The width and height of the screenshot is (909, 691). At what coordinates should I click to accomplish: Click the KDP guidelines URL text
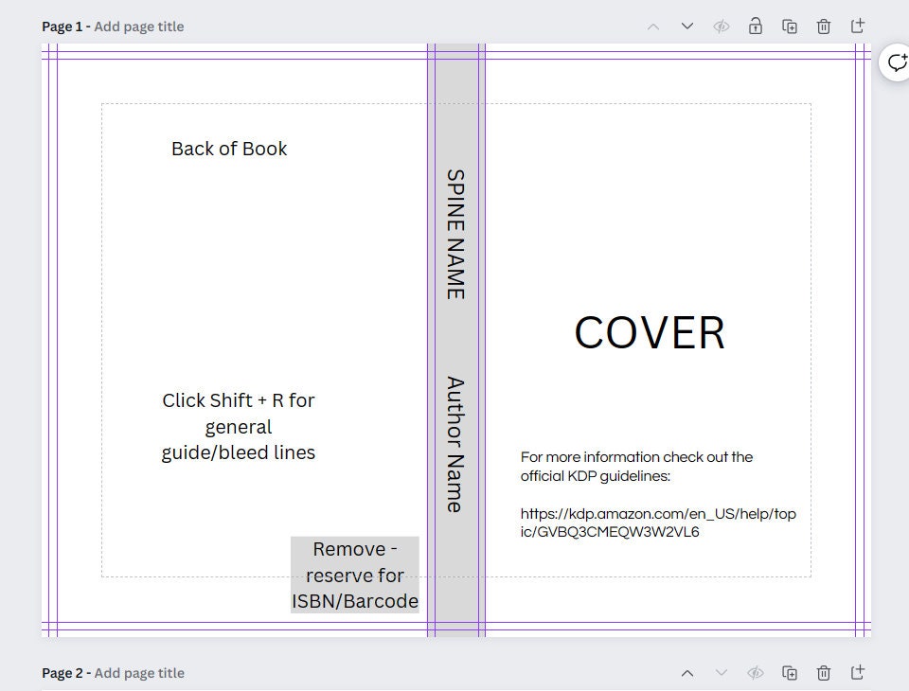[659, 523]
